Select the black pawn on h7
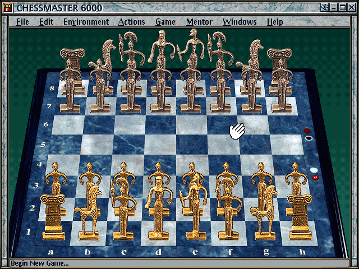Screen dimensions: 359x269 282,87
